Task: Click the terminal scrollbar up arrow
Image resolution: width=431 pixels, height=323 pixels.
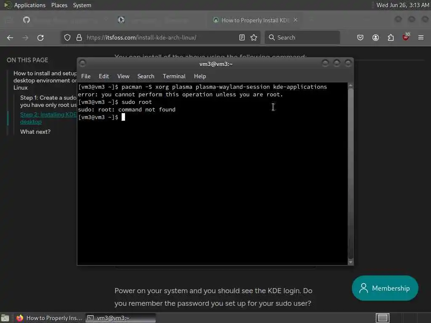Action: click(x=351, y=86)
